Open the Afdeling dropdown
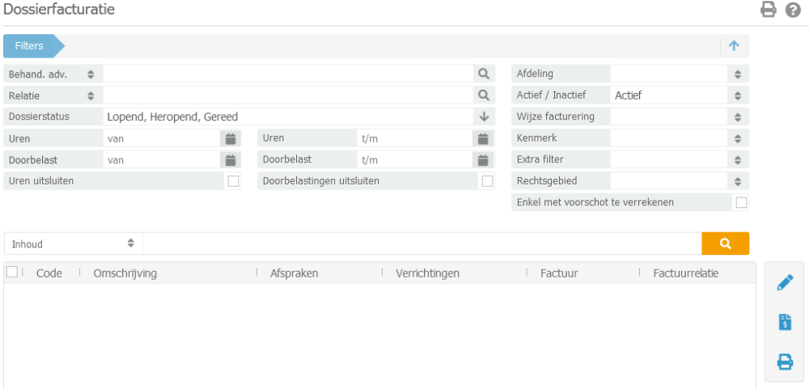The width and height of the screenshot is (809, 390). 737,74
